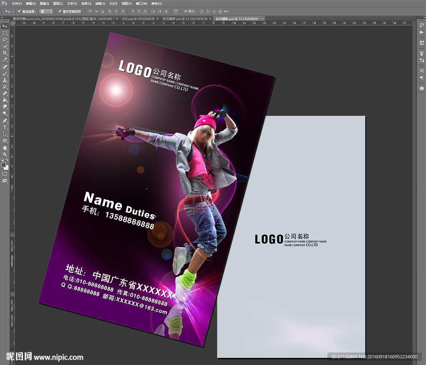Image resolution: width=426 pixels, height=365 pixels.
Task: Open the 视图(V) menu
Action: (126, 3)
